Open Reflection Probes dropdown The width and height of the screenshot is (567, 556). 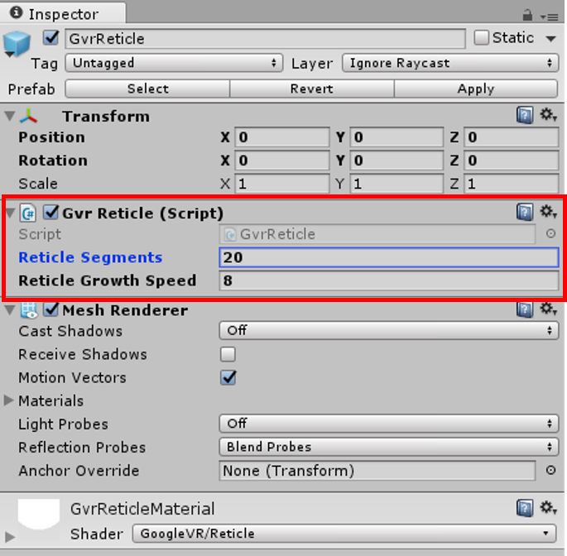[389, 447]
